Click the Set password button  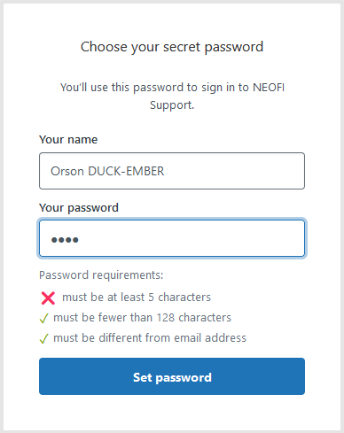coord(172,376)
